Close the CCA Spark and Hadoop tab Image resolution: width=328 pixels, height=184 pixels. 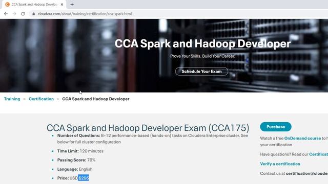pos(62,5)
